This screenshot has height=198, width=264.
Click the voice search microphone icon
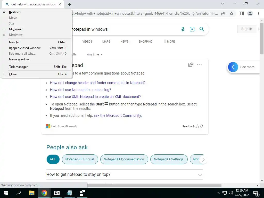[183, 29]
